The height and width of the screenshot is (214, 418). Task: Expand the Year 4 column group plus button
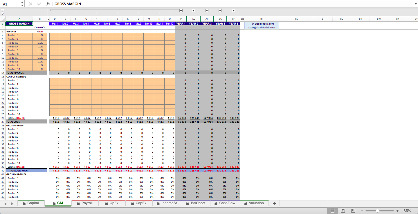coord(220,10)
